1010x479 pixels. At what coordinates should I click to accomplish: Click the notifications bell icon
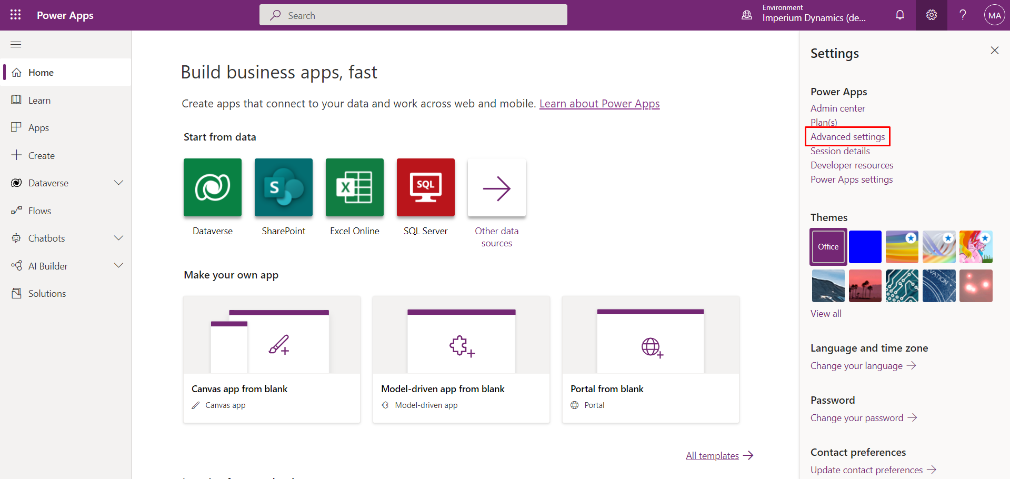900,15
